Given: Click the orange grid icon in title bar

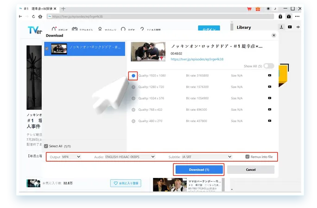Looking at the screenshot, I should tap(258, 9).
